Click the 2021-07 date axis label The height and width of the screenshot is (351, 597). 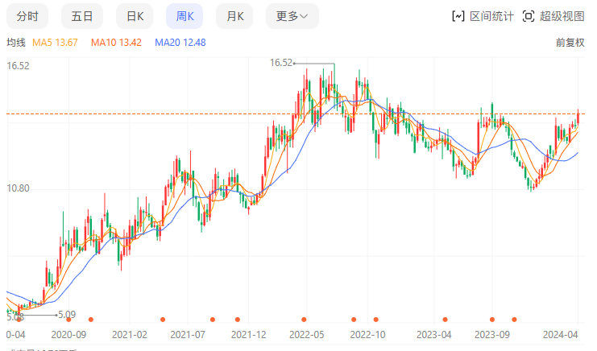point(188,335)
